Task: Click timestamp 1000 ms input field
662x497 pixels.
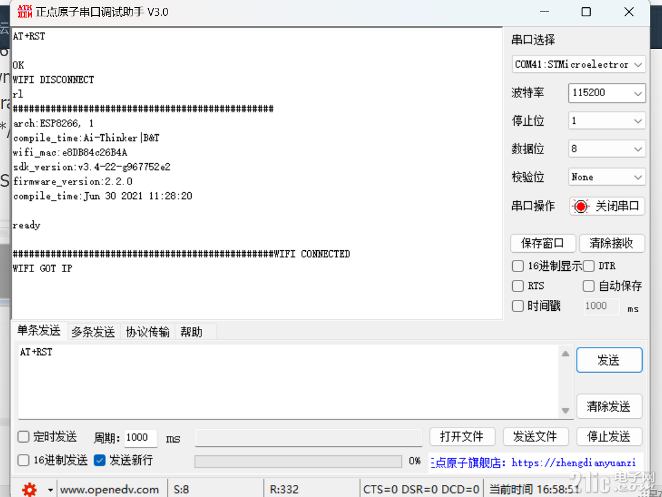Action: pos(602,306)
